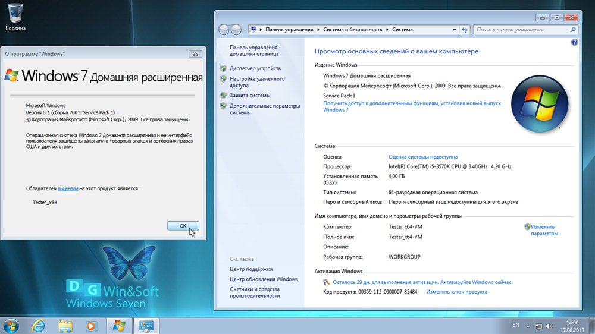Show hidden tray icons with the arrow
Viewport: 595px width, 334px height.
(528, 326)
